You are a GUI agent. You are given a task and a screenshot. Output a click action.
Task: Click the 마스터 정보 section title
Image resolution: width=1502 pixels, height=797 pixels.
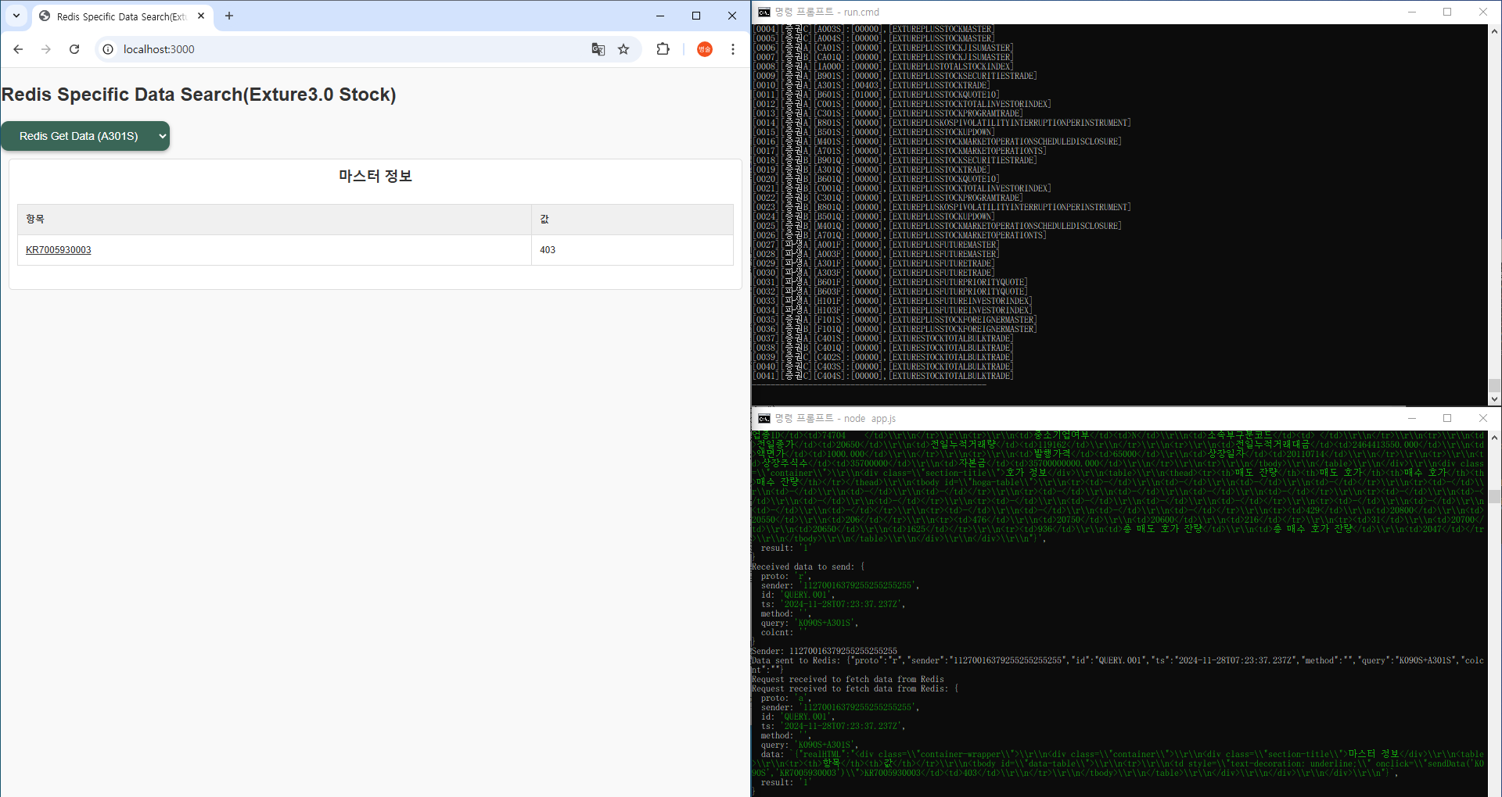[x=375, y=176]
